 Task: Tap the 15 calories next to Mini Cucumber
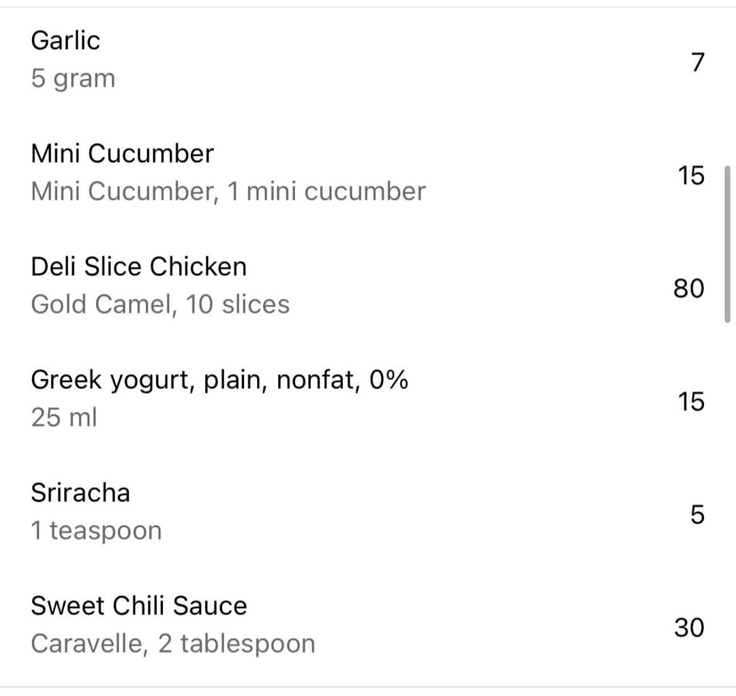tap(690, 176)
